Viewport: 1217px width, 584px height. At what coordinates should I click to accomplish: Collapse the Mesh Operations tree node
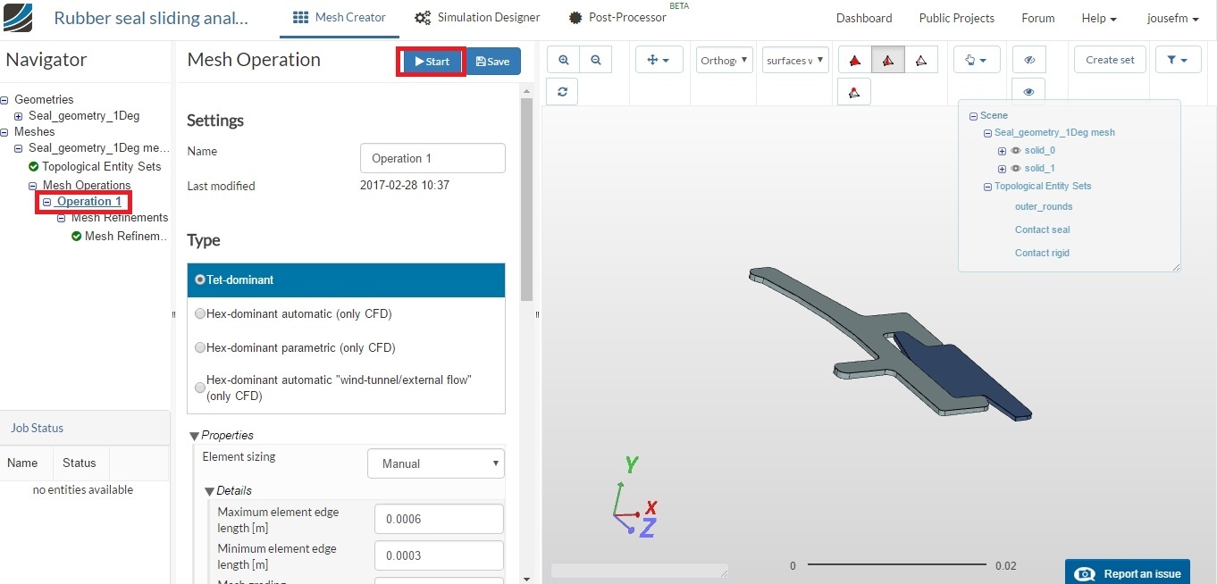33,186
